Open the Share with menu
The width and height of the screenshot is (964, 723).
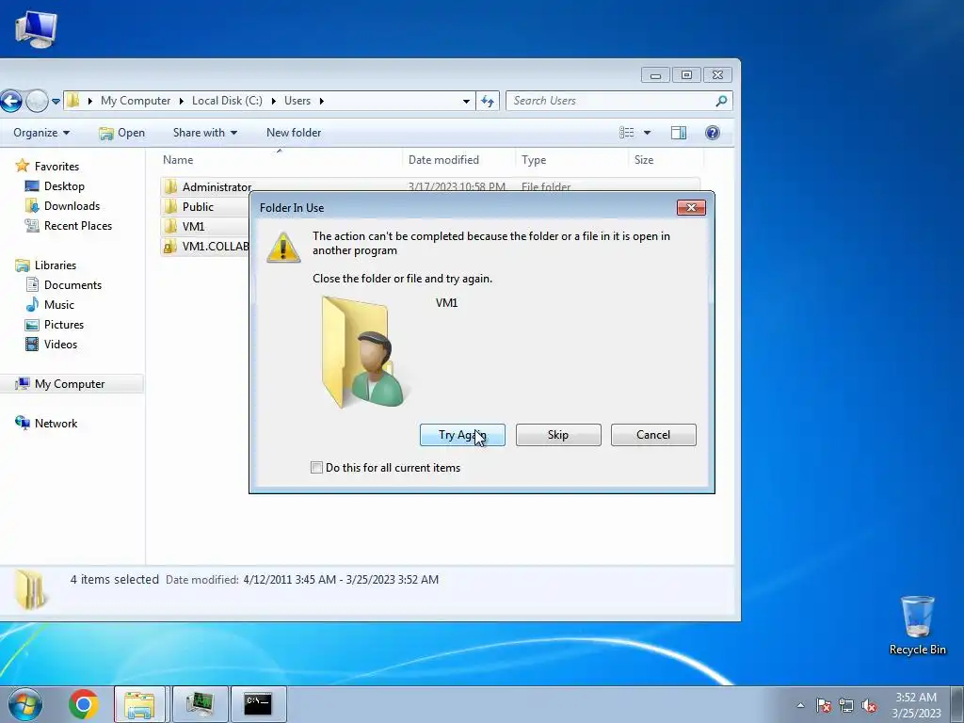pyautogui.click(x=204, y=133)
